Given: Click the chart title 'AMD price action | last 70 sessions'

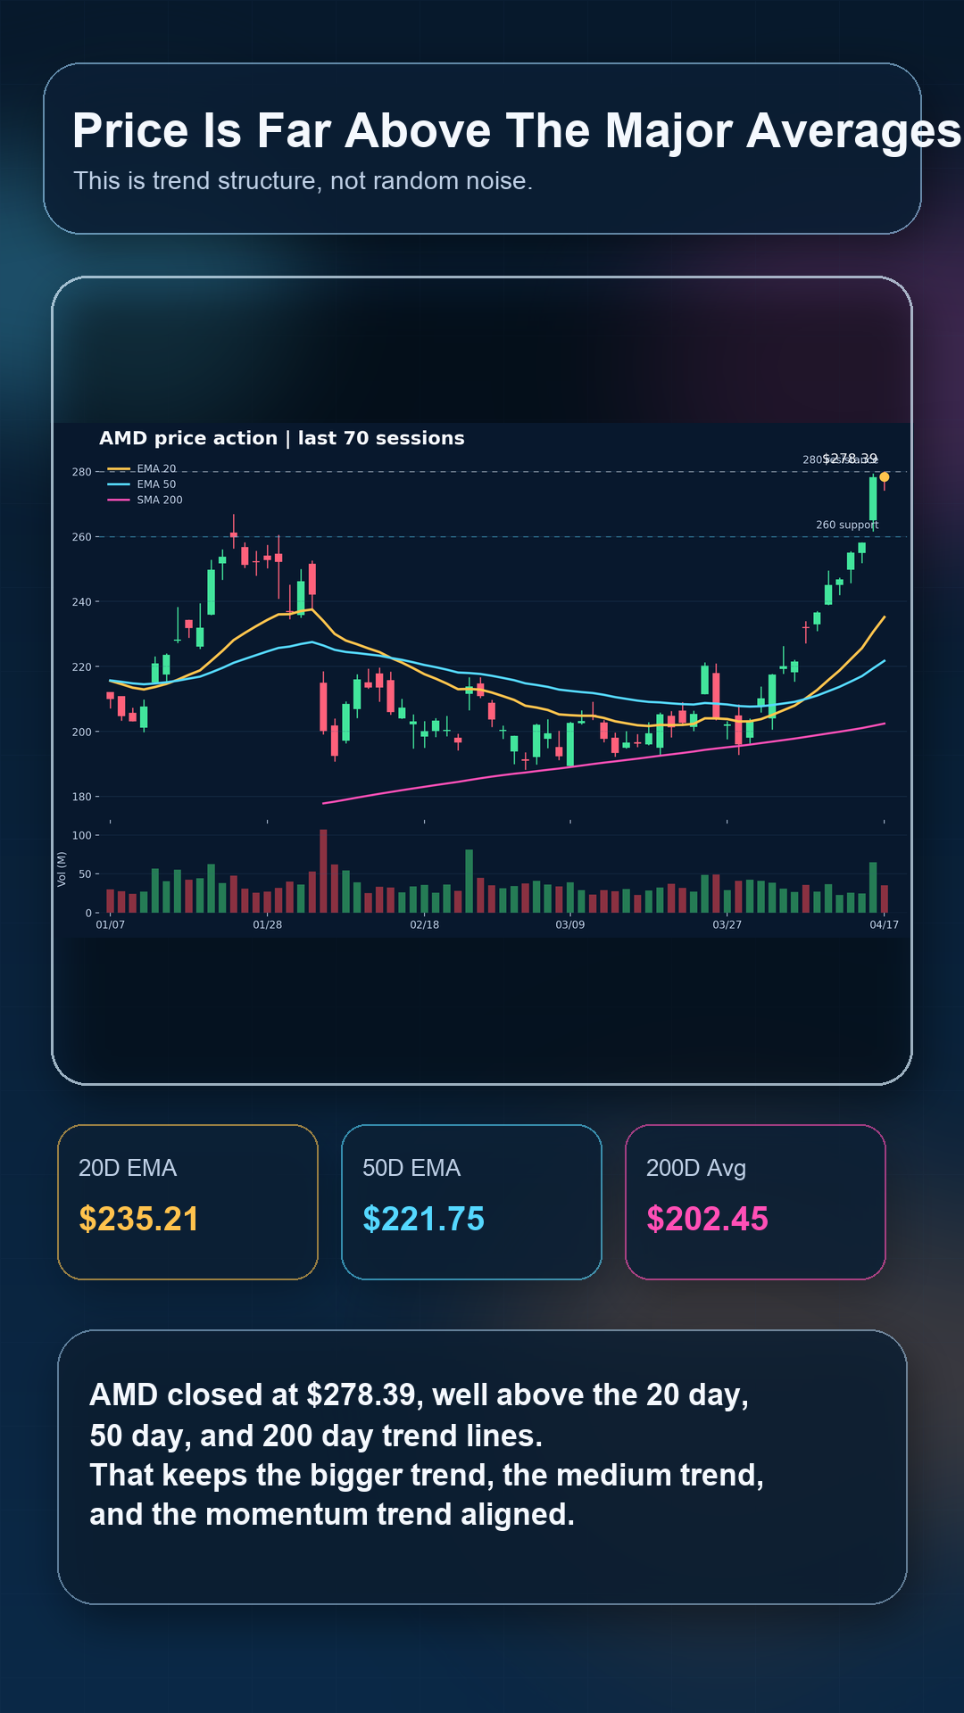Looking at the screenshot, I should pos(282,438).
